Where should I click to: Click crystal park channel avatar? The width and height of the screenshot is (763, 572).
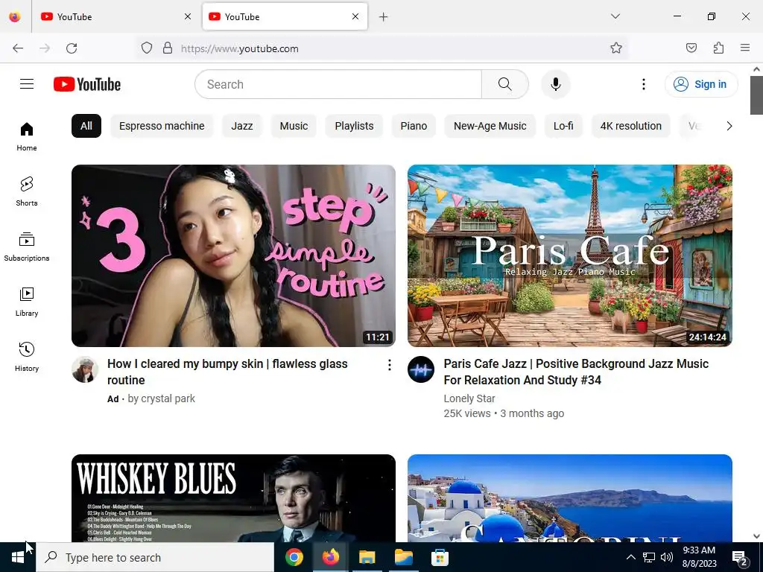pos(85,369)
